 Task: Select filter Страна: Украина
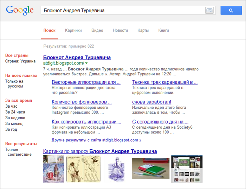pyautogui.click(x=20, y=61)
